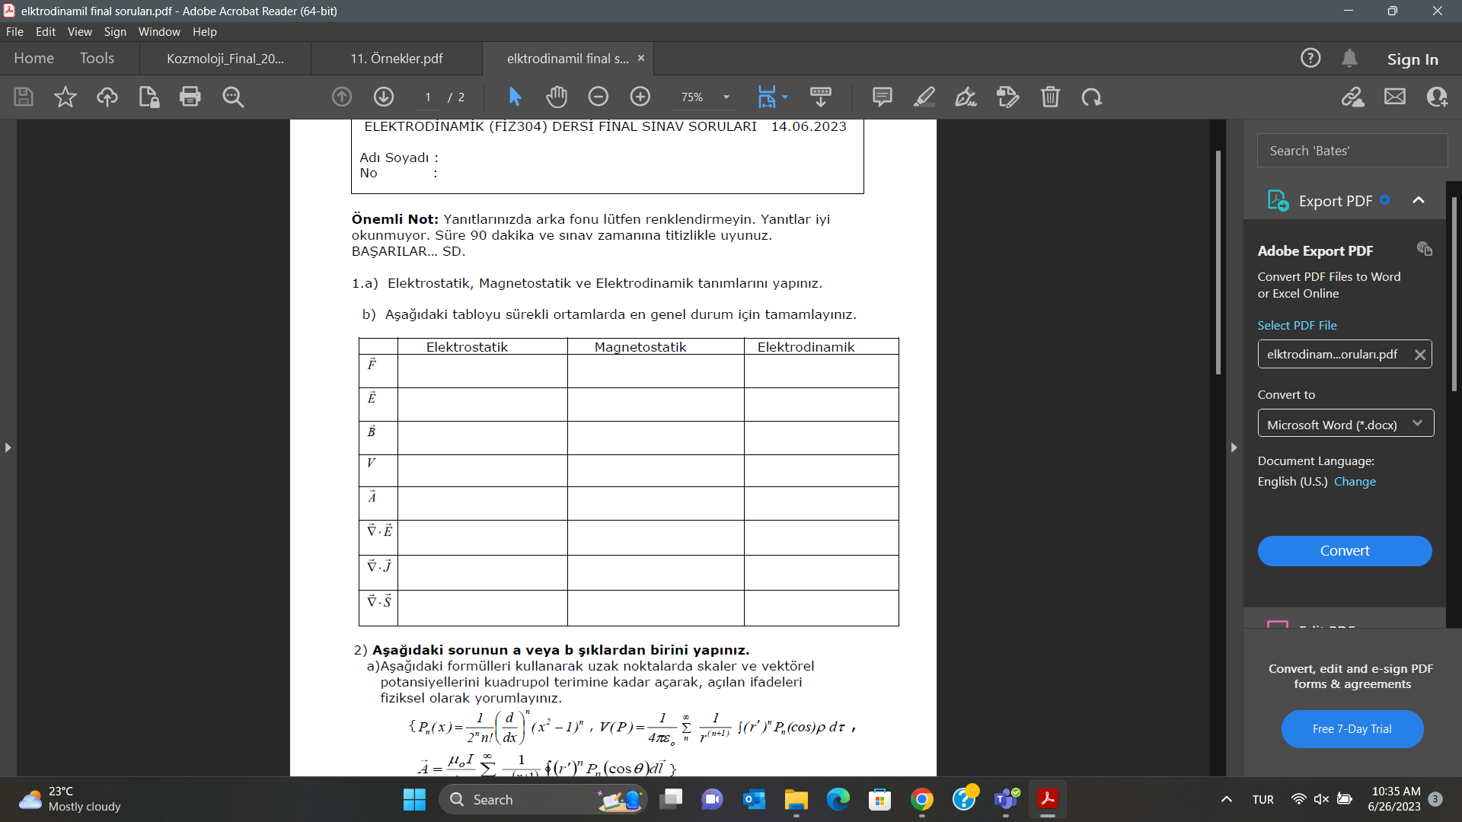The image size is (1462, 822).
Task: Collapse right tools pane arrow
Action: pos(1234,448)
